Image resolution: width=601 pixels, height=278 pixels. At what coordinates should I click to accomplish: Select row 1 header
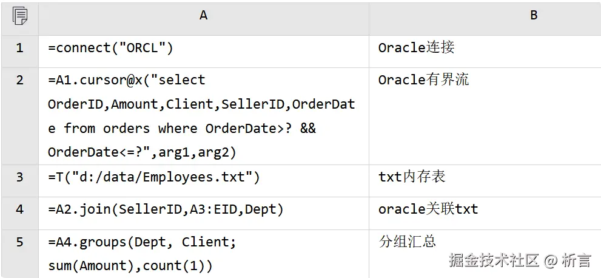pos(19,48)
